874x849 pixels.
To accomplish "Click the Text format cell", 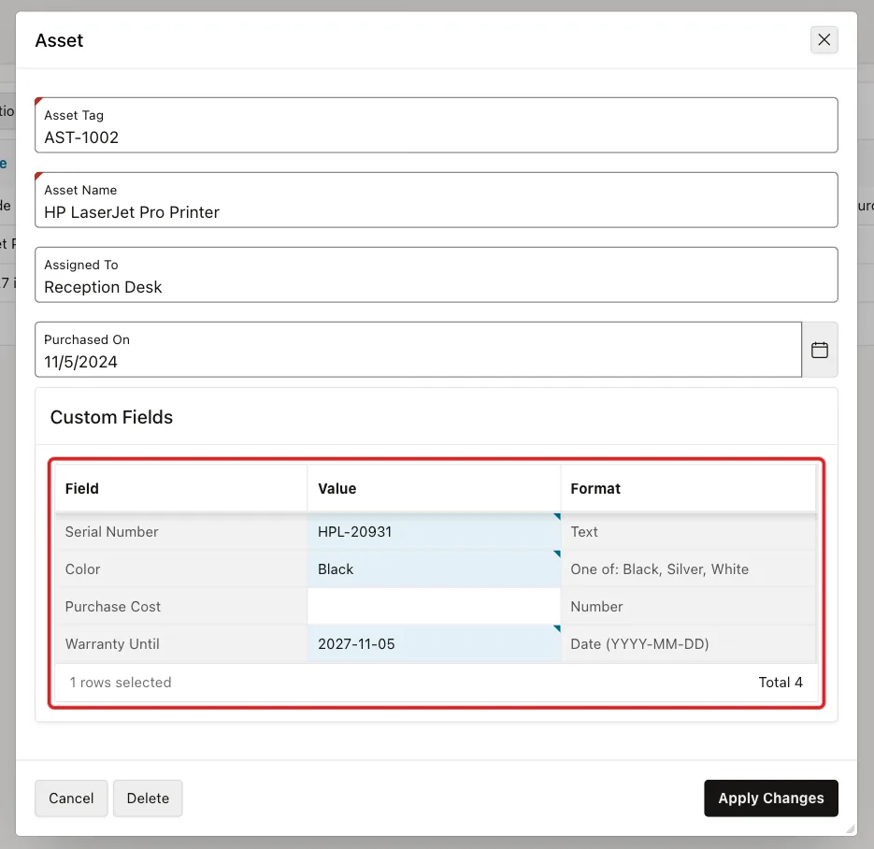I will tap(688, 532).
